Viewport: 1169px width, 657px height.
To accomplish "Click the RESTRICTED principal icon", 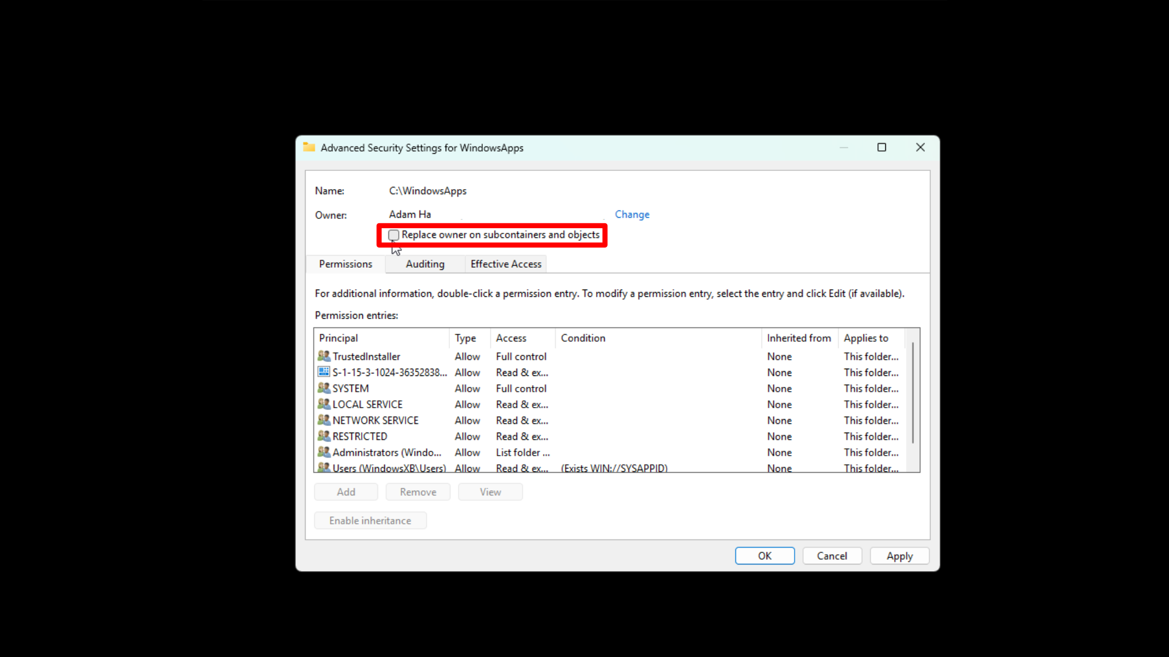I will [323, 436].
